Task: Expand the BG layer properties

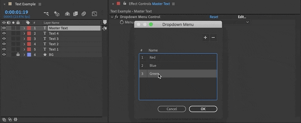Action: pyautogui.click(x=24, y=55)
